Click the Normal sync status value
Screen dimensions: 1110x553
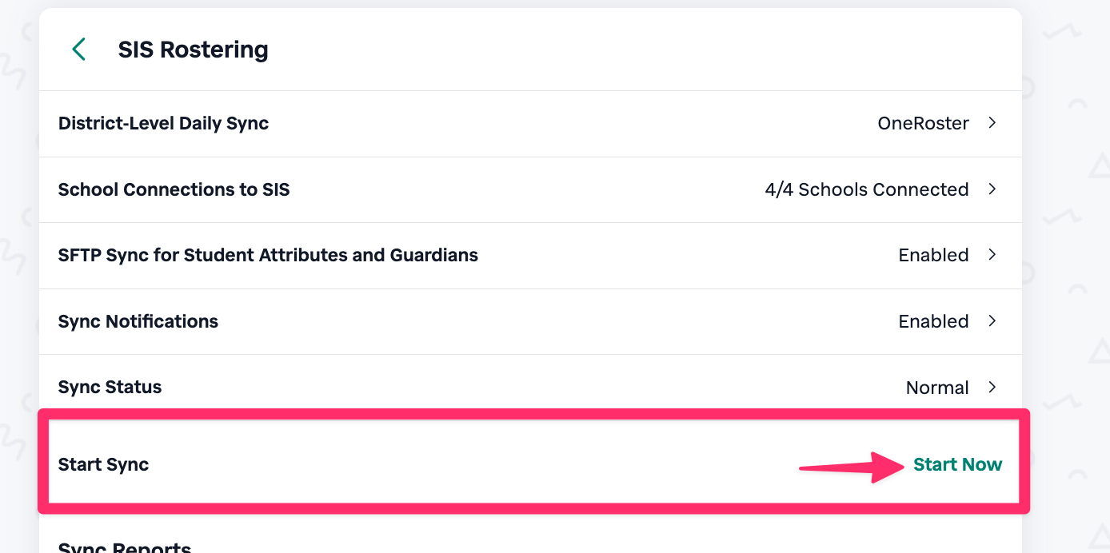[936, 388]
